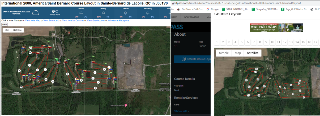Jump to hole 3 in golfpass hole selector
This screenshot has width=320, height=116.
pyautogui.click(x=229, y=42)
